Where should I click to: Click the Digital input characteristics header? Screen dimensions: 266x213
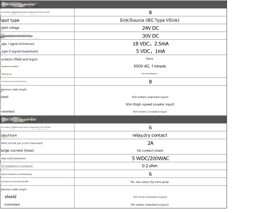(x=18, y=5)
